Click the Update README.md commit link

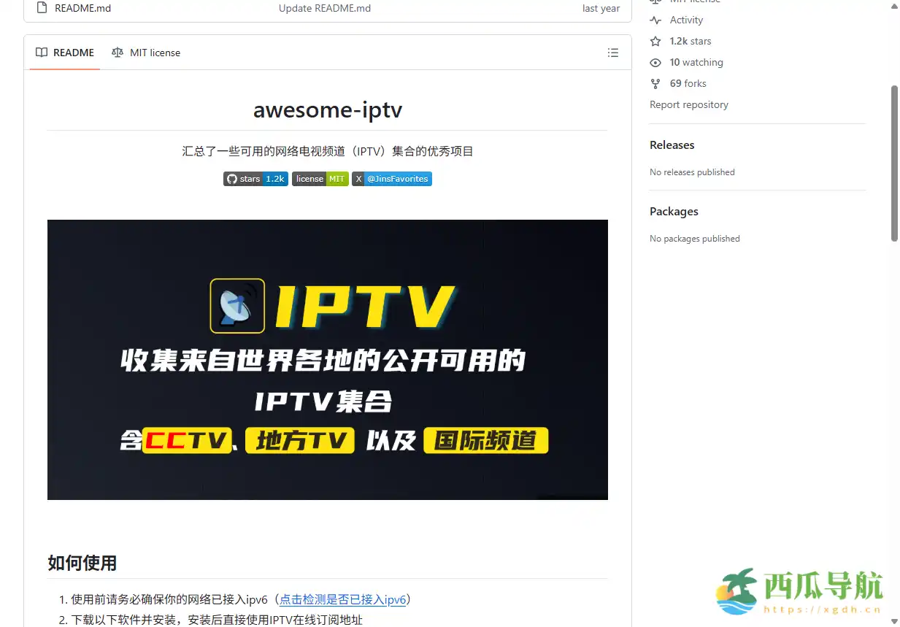(324, 8)
